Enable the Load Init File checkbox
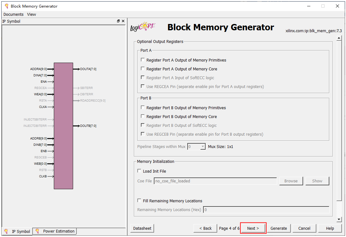Viewport: 346px width, 237px height. [x=140, y=171]
